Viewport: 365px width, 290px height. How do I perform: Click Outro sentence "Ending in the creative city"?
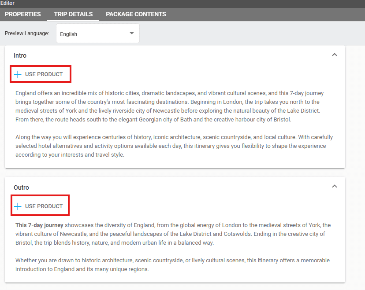(x=282, y=234)
